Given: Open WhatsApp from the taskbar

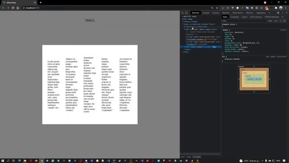Looking at the screenshot, I should tap(53, 161).
